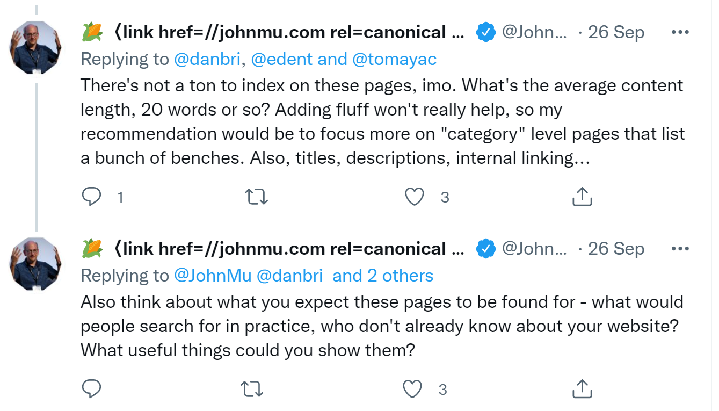Viewport: 719px width, 411px height.
Task: Unlike the tweet showing 3 likes at bottom
Action: tap(413, 388)
